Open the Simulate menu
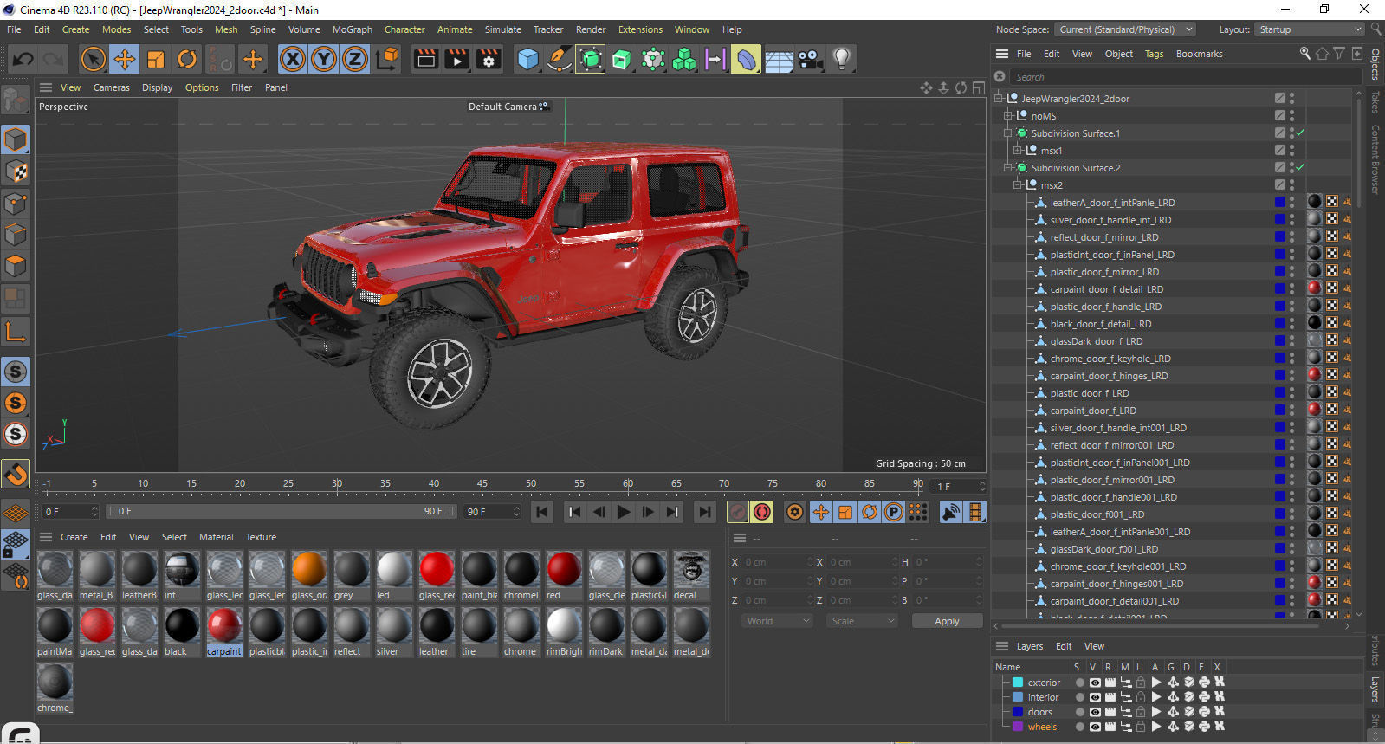Screen dimensions: 1385x744 pyautogui.click(x=503, y=29)
